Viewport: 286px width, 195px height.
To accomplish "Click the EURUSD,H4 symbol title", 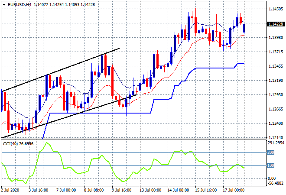I will coord(19,5).
